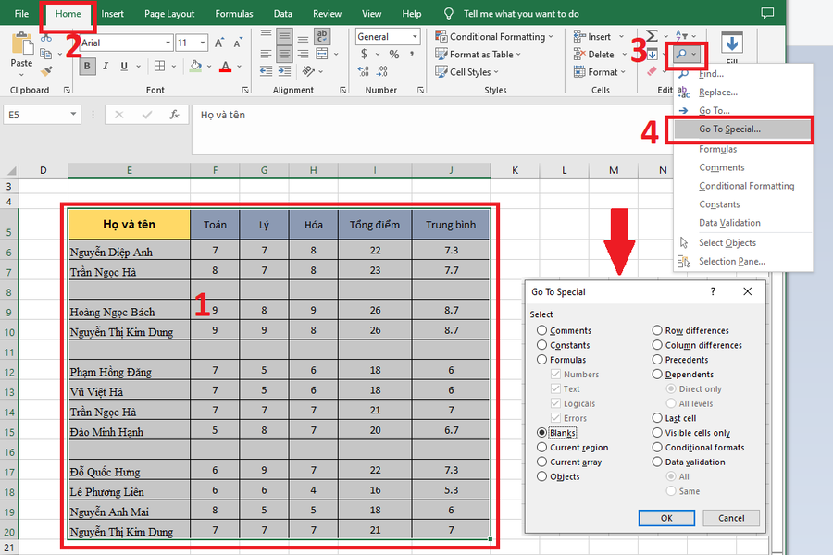The width and height of the screenshot is (833, 555).
Task: Select the Constants radio button
Action: pos(541,345)
